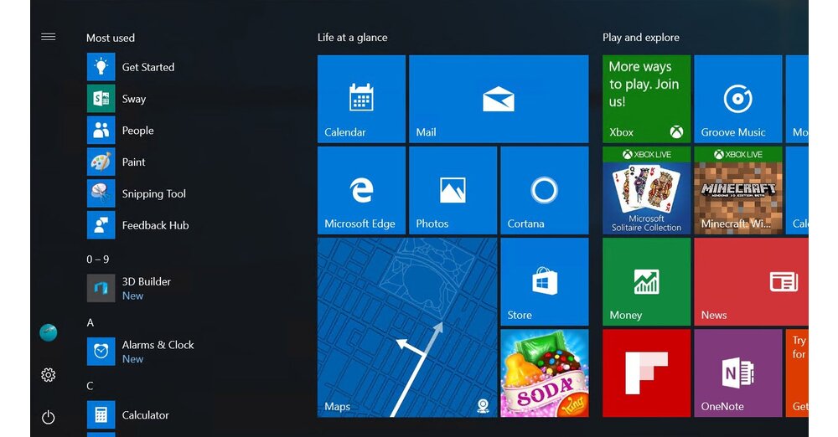
Task: Open the Maps tile
Action: point(407,327)
